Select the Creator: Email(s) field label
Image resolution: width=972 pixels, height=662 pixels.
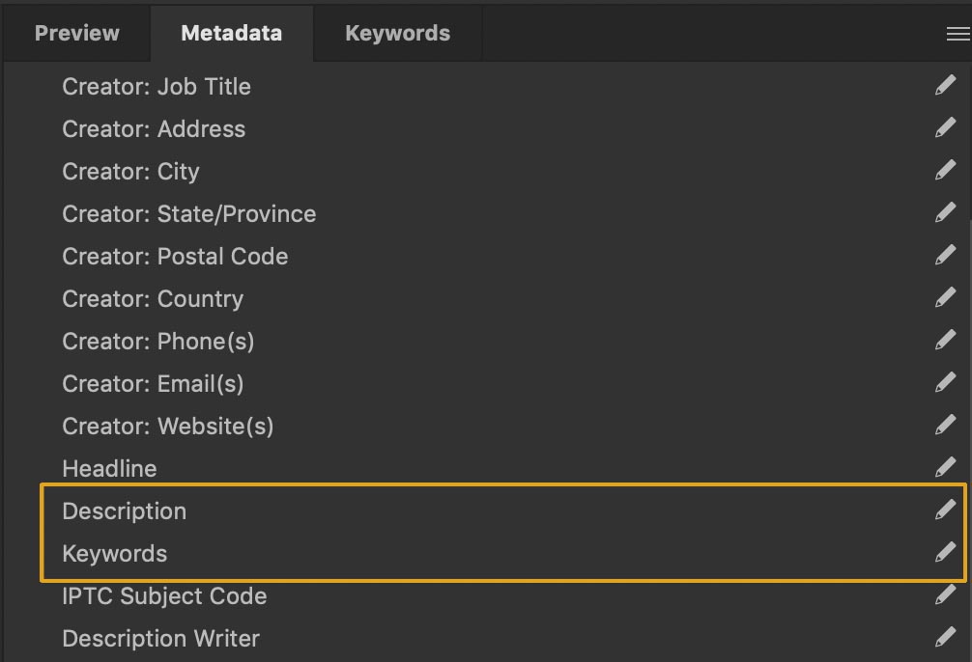[153, 384]
